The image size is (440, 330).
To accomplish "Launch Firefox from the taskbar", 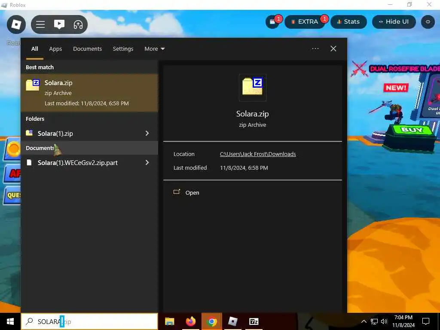I will pos(190,321).
